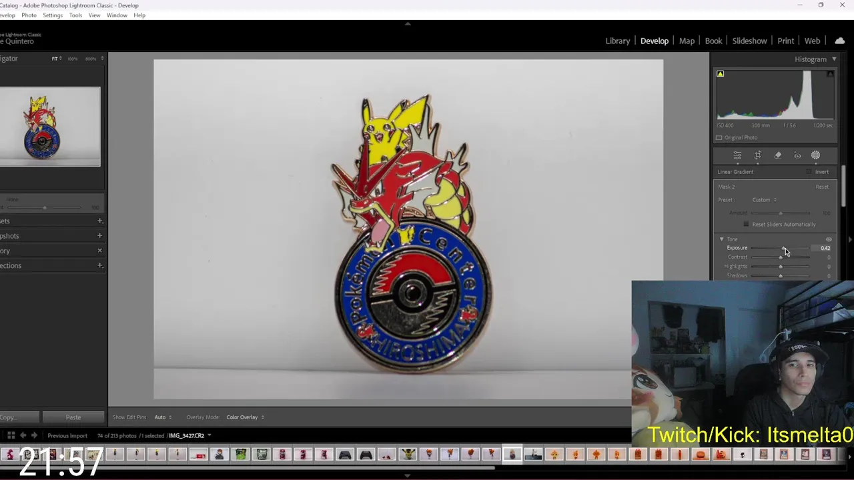Open the Preset Custom dropdown
Viewport: 854px width, 480px height.
pyautogui.click(x=764, y=200)
